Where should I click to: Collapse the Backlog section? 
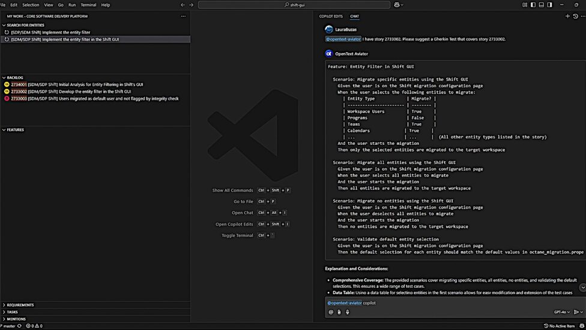15,78
